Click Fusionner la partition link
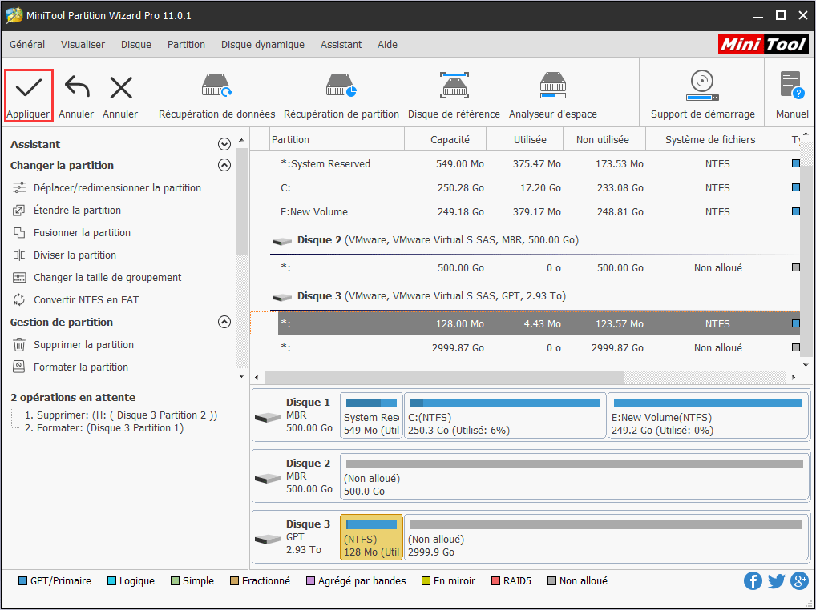 (82, 232)
